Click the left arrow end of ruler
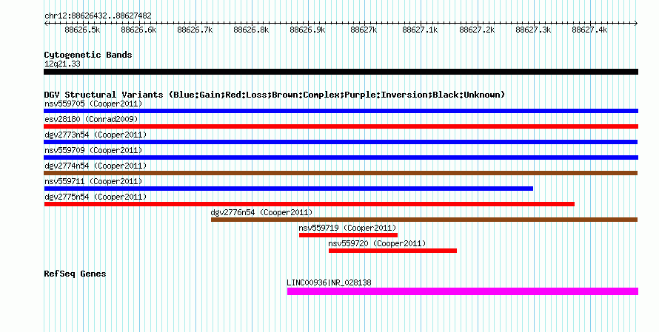The width and height of the screenshot is (659, 332). point(46,24)
